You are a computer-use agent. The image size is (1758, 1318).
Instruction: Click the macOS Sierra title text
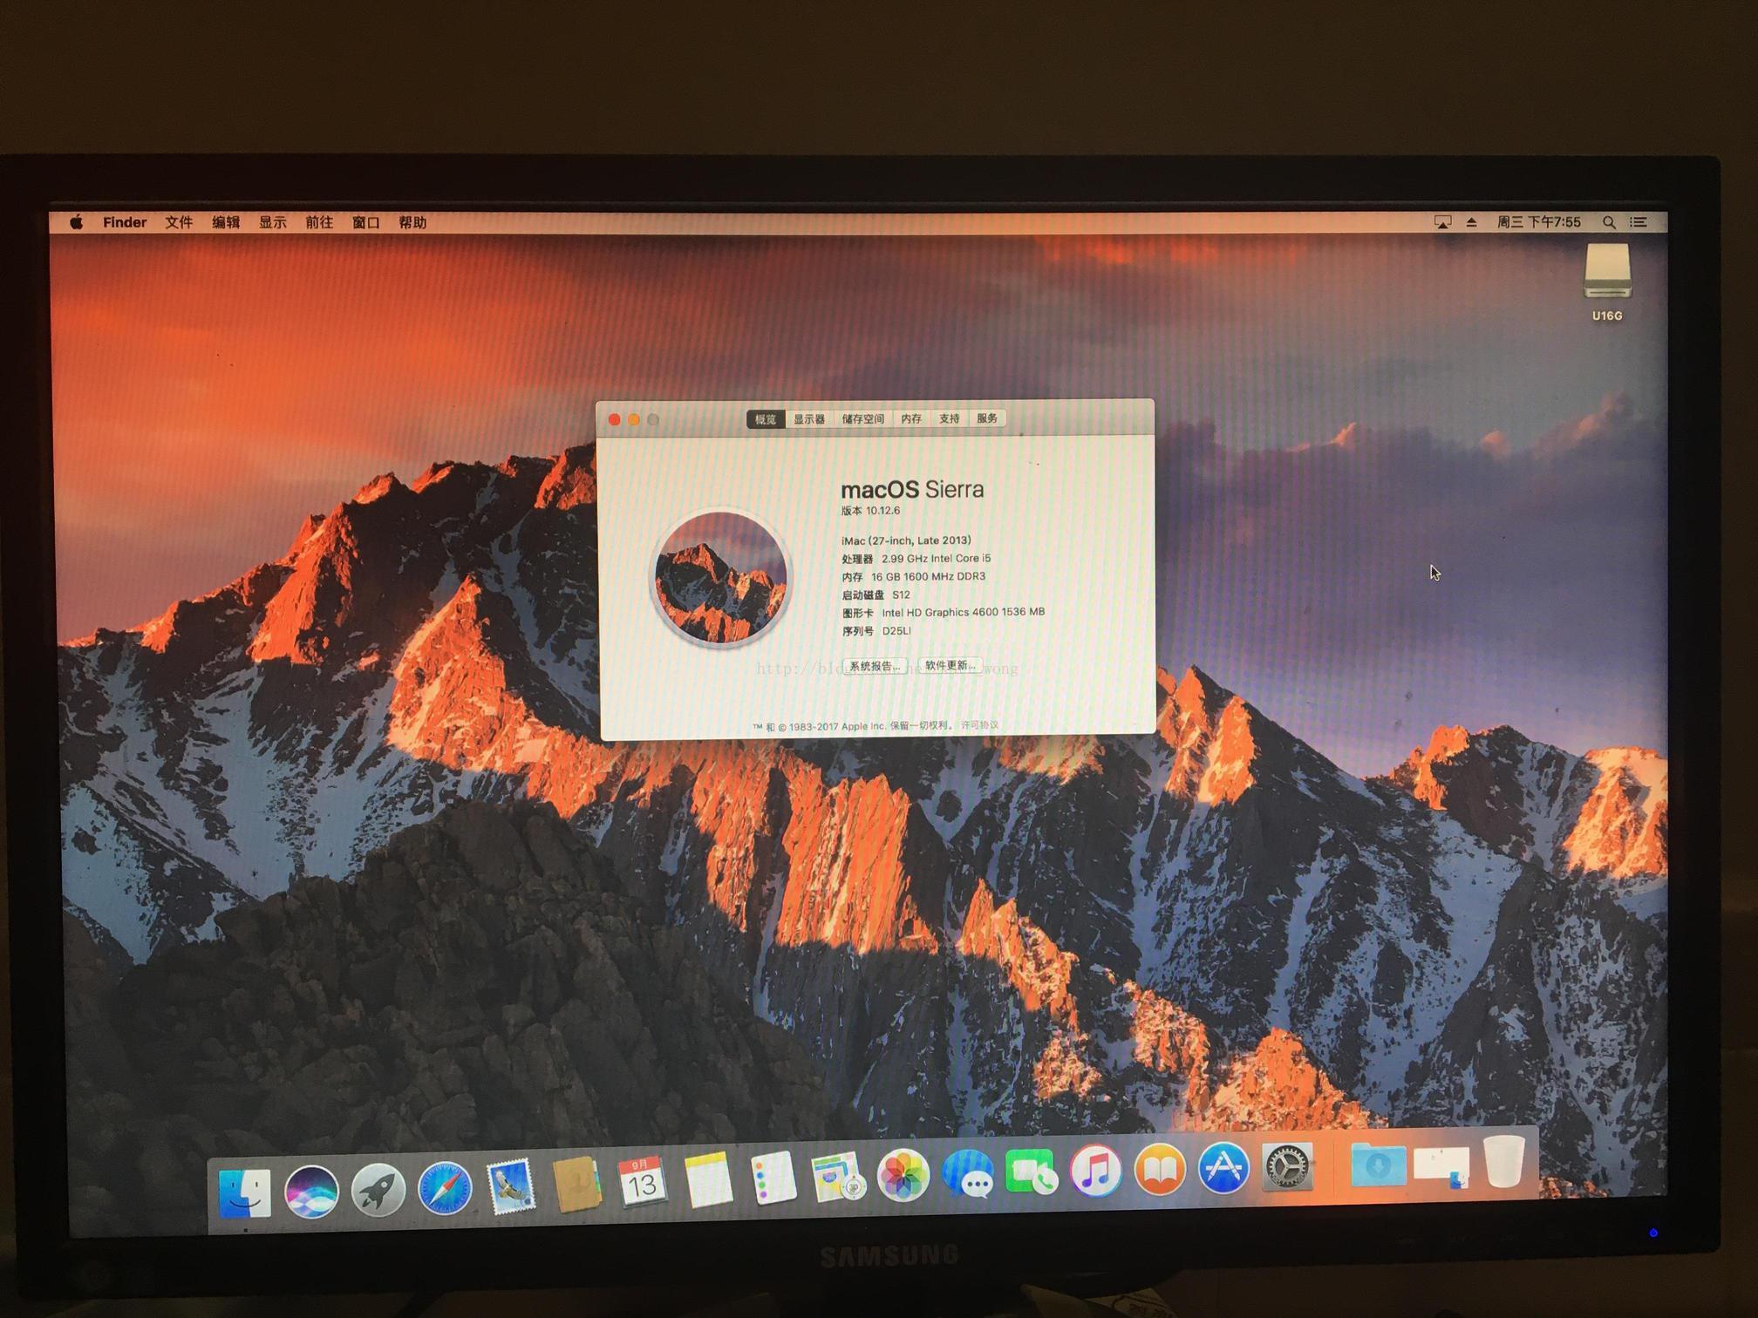(912, 489)
